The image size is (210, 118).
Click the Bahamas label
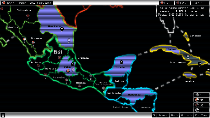195,36
